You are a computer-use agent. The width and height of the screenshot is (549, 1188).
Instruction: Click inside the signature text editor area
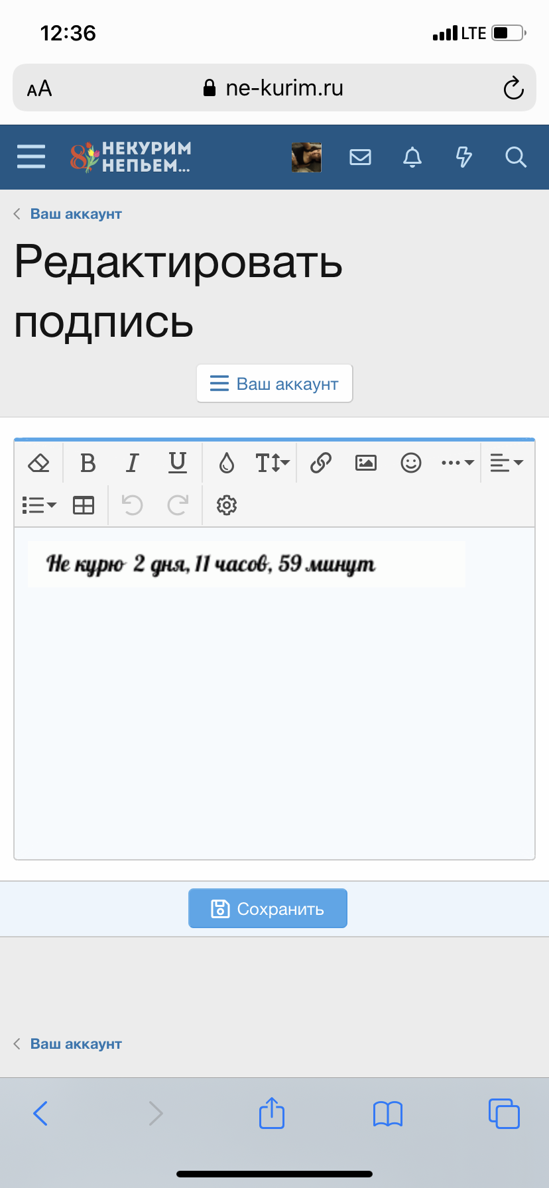[x=274, y=693]
